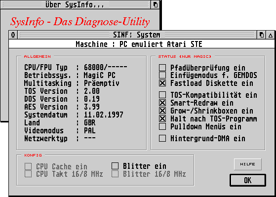Viewport: 276px width, 197px height.
Task: Click Netzwerktyp value ---
Action: click(90, 138)
